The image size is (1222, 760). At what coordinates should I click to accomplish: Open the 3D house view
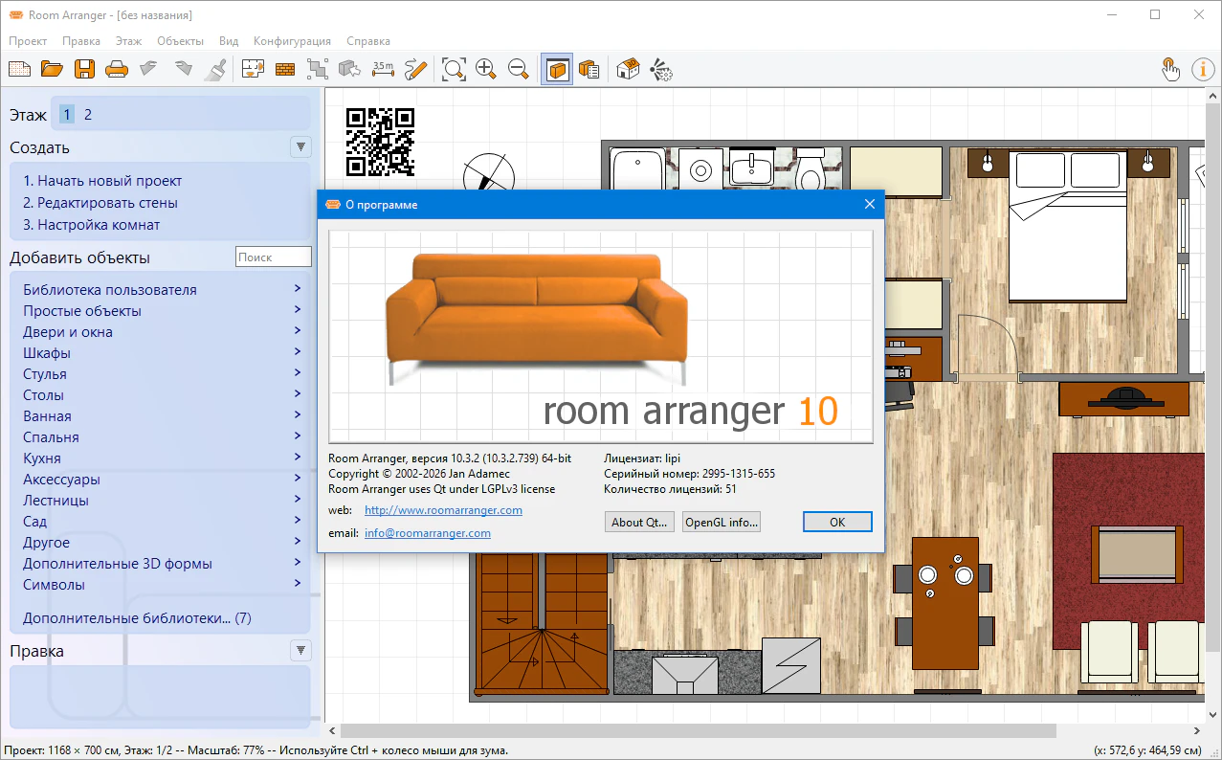coord(628,69)
